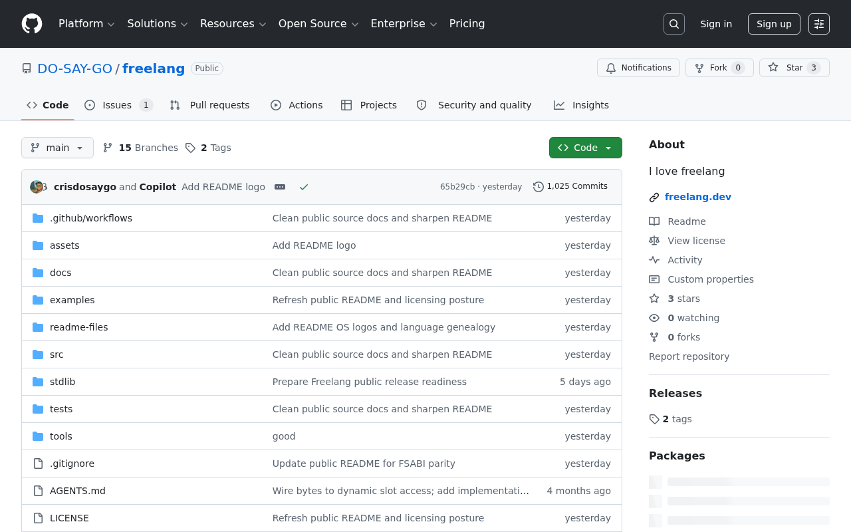Click the stdlib folder icon
Image resolution: width=851 pixels, height=532 pixels.
tap(38, 382)
